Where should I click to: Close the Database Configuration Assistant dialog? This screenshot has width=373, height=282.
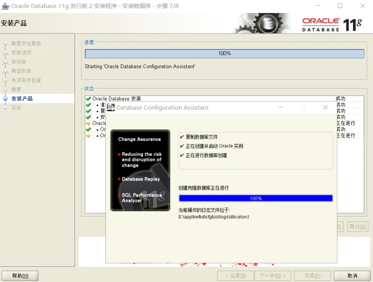pos(325,108)
